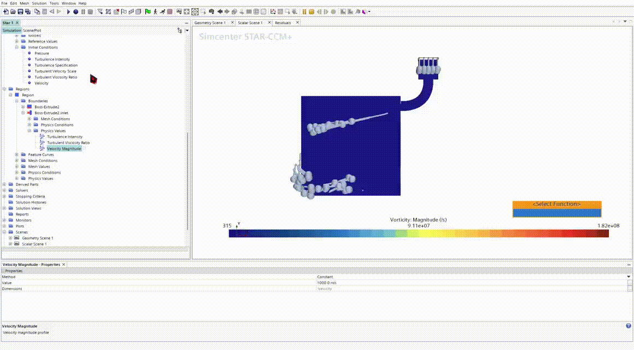Click the Vorticity Magnitude color bar
This screenshot has width=634, height=350.
pyautogui.click(x=419, y=234)
